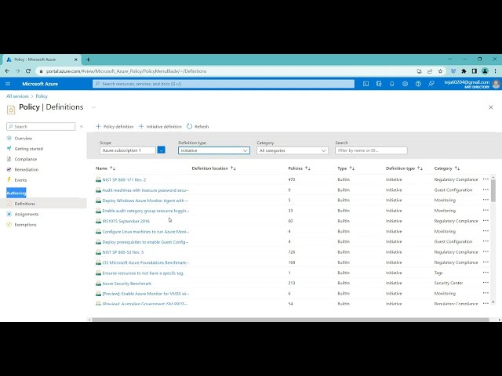This screenshot has width=502, height=376.
Task: Go to Policy breadcrumb link
Action: [x=42, y=96]
